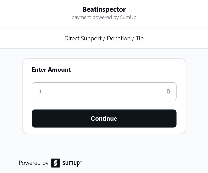208x173 pixels.
Task: Click the Beatinspector merchant title
Action: click(104, 9)
